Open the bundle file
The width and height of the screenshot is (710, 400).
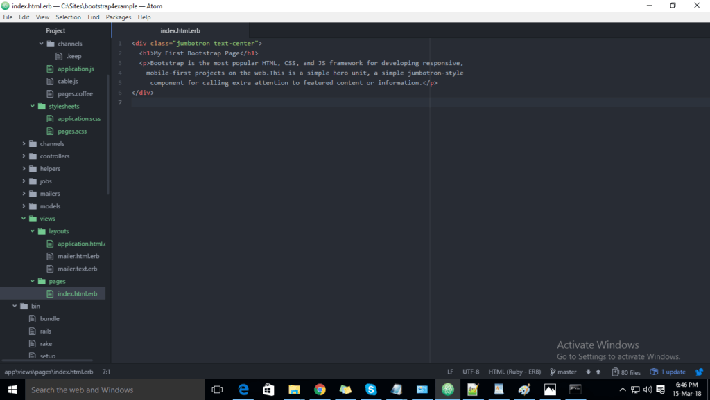pos(49,318)
